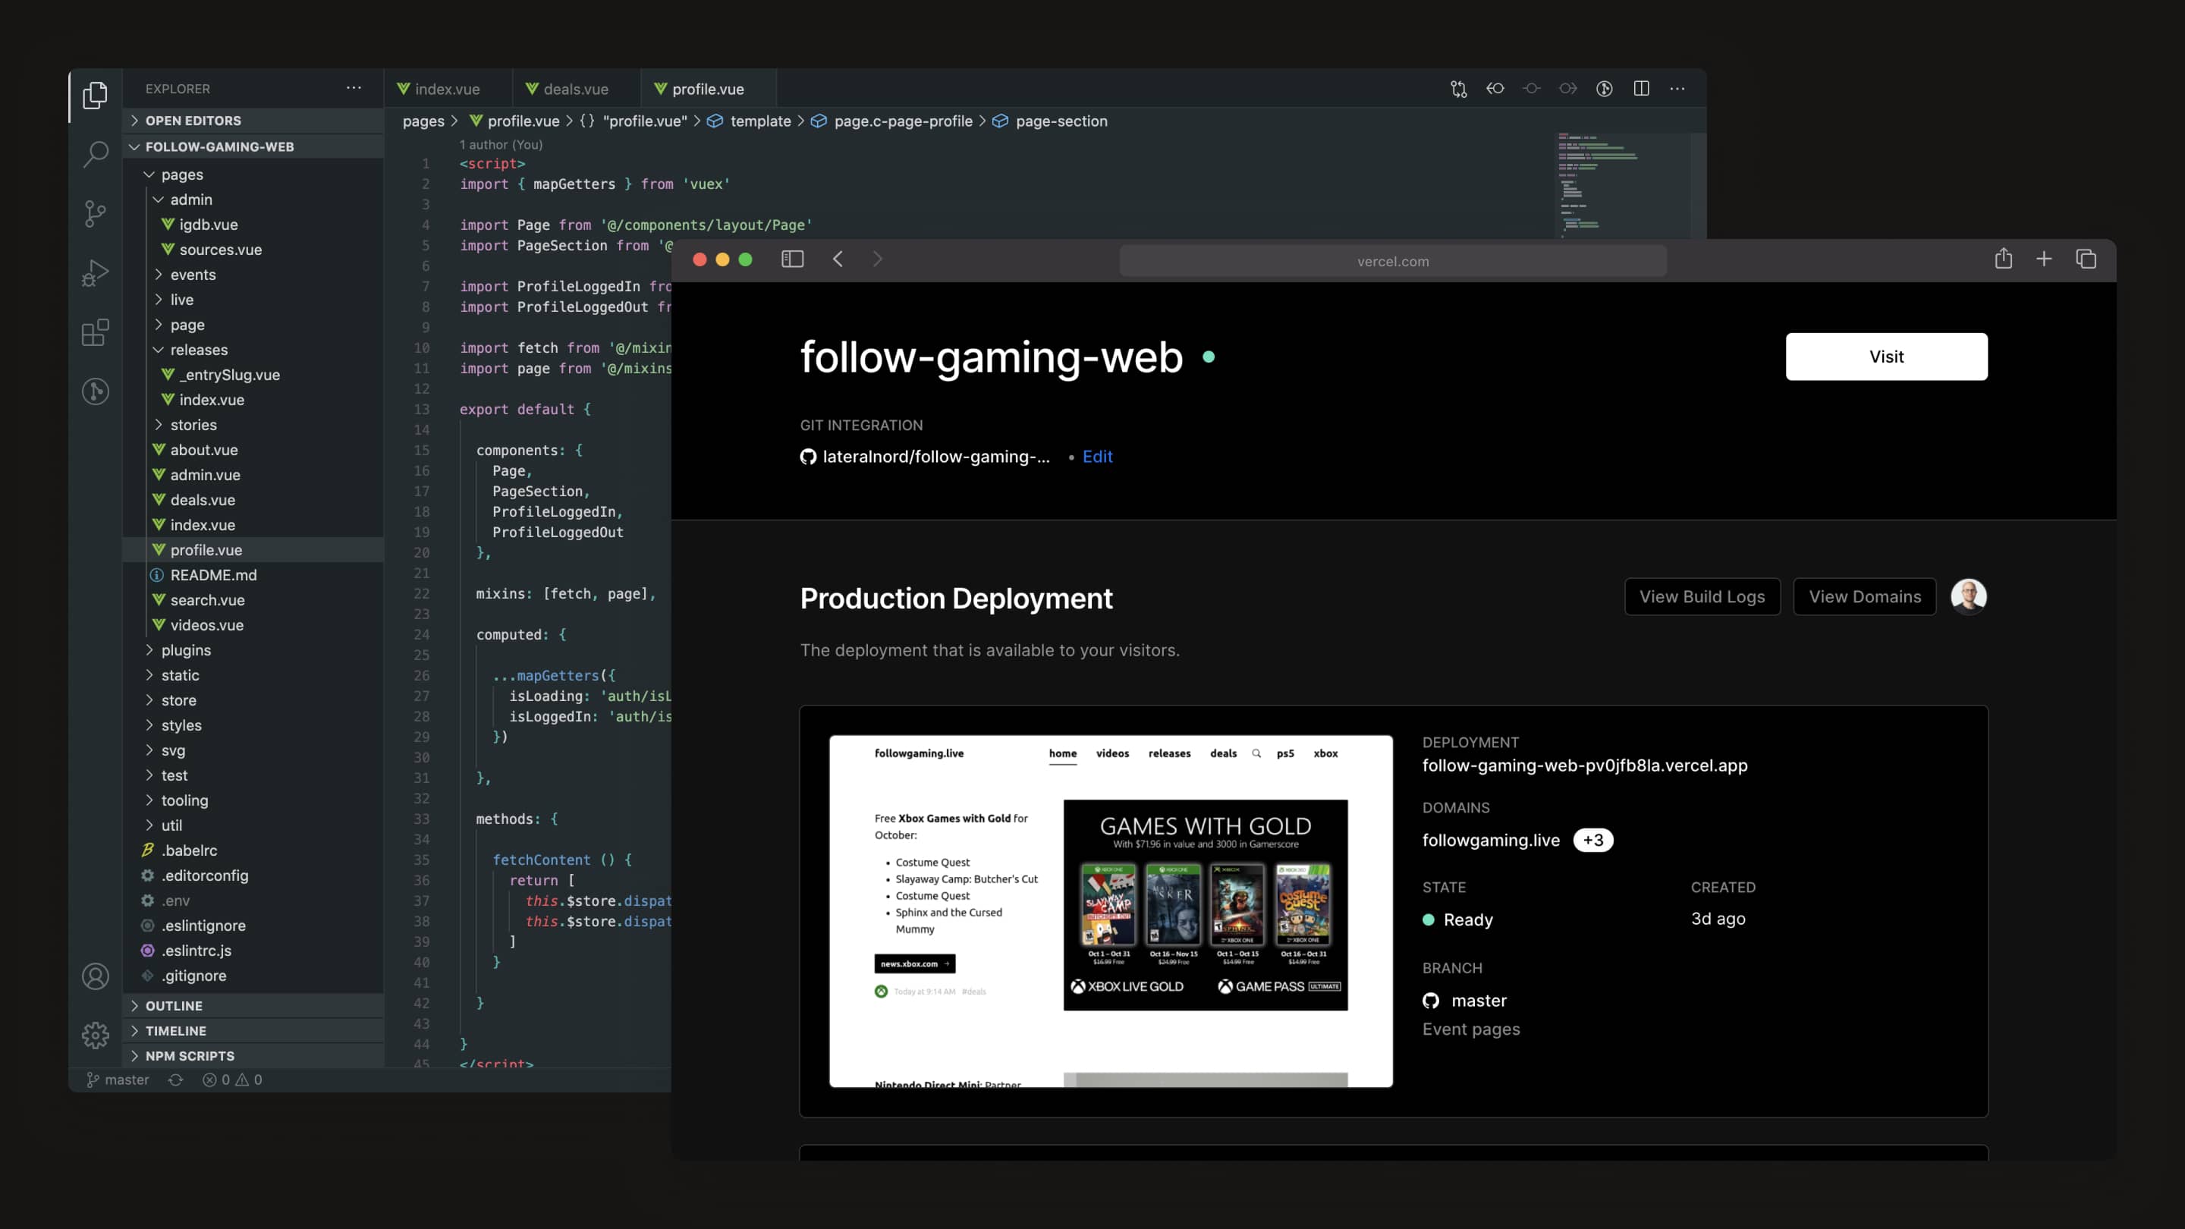Viewport: 2185px width, 1229px height.
Task: Click the Visit button
Action: coord(1885,357)
